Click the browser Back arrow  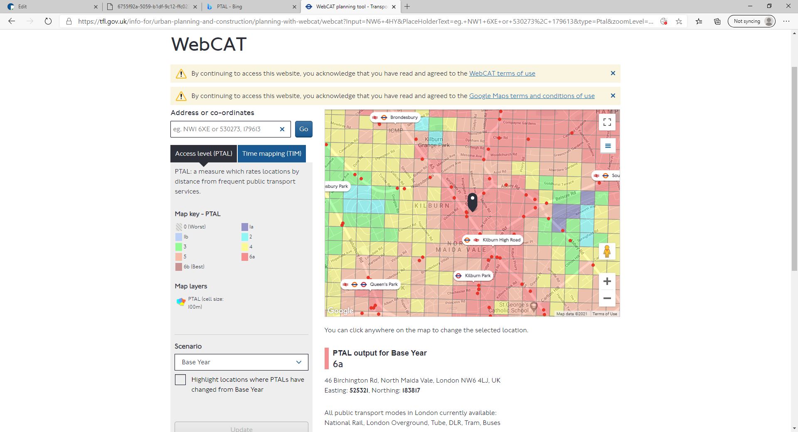12,21
